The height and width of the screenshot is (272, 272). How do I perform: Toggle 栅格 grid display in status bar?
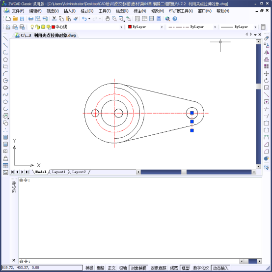coord(100,268)
